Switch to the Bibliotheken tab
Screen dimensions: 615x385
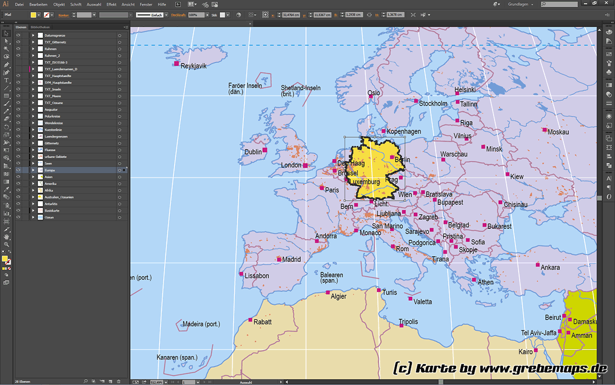click(40, 27)
